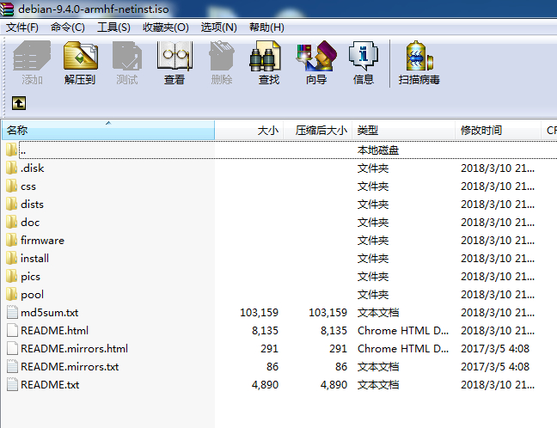Viewport: 557px width, 428px height.
Task: Sort by Name (名称) column header
Action: pyautogui.click(x=108, y=131)
